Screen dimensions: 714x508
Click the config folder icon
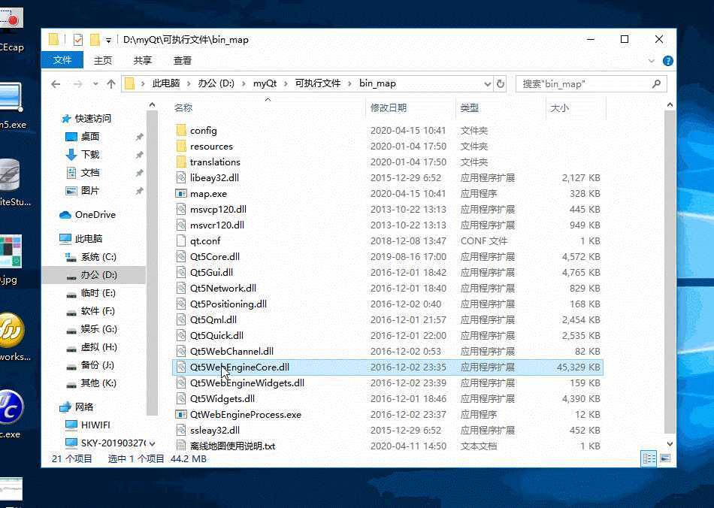pos(181,130)
